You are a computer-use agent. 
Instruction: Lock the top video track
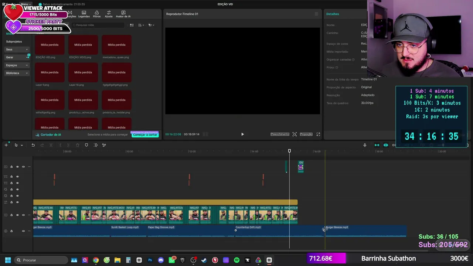click(11, 167)
